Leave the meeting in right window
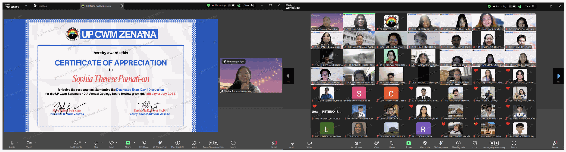566x152 pixels. pyautogui.click(x=555, y=144)
